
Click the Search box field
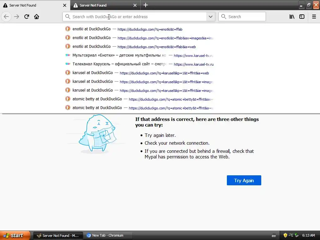coord(242,17)
